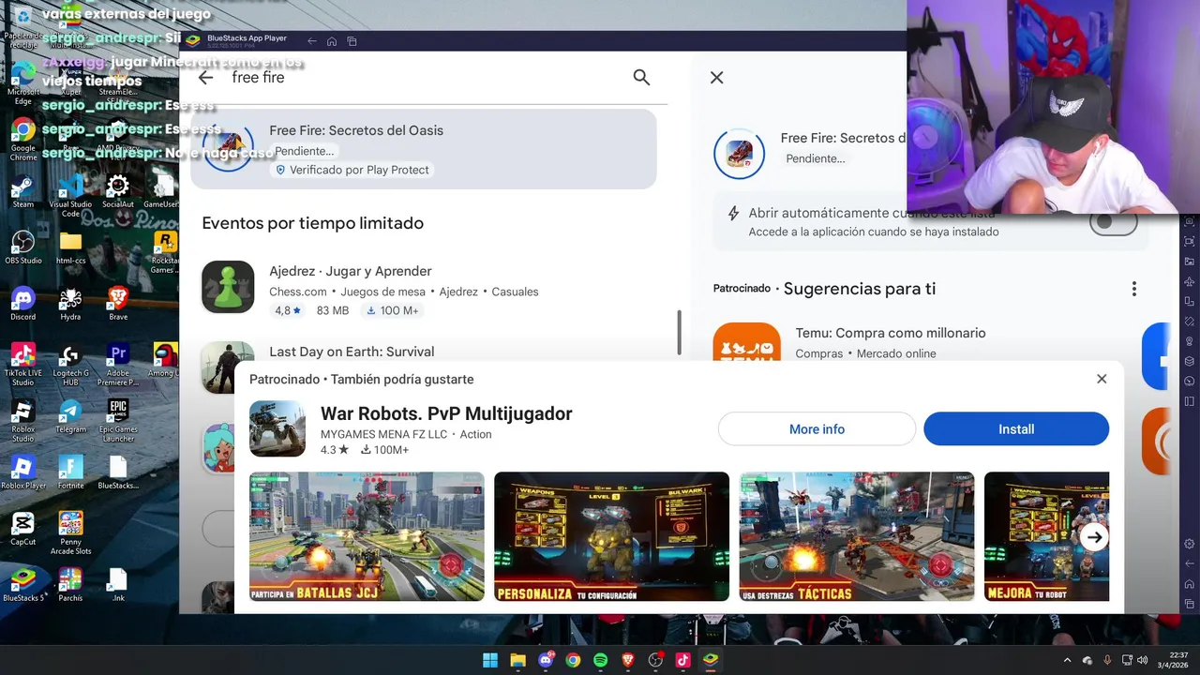
Task: Click BlueStacks sidebar back arrow
Action: click(x=1189, y=563)
